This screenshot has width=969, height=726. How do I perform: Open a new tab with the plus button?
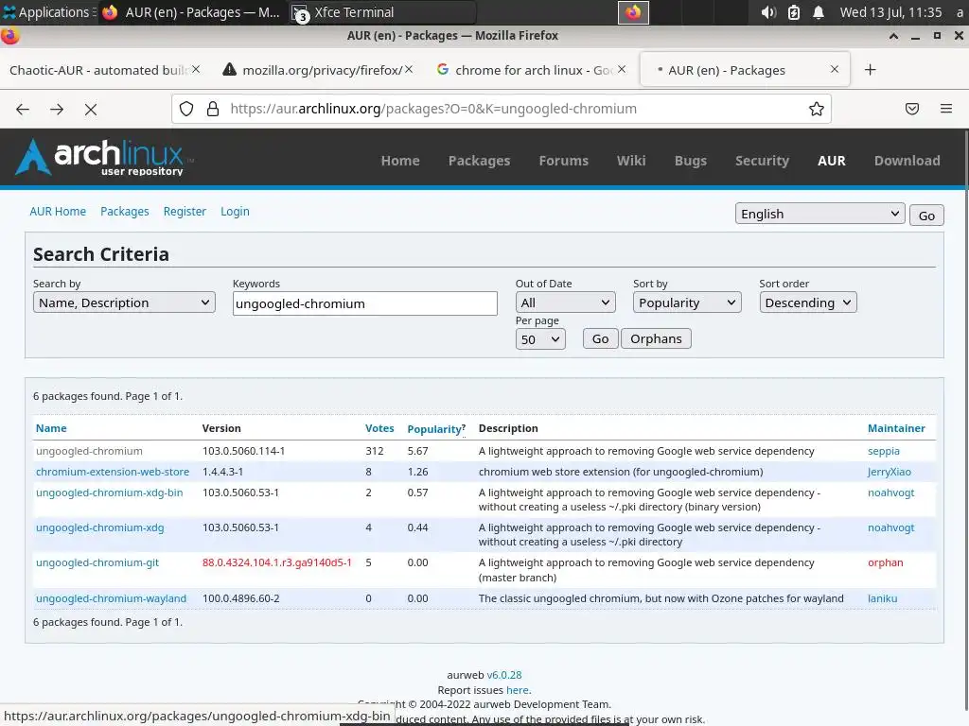coord(871,70)
